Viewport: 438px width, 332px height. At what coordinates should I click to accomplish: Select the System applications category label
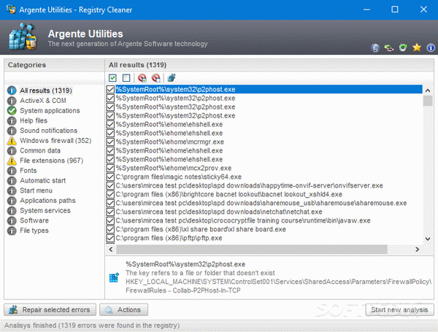(50, 111)
